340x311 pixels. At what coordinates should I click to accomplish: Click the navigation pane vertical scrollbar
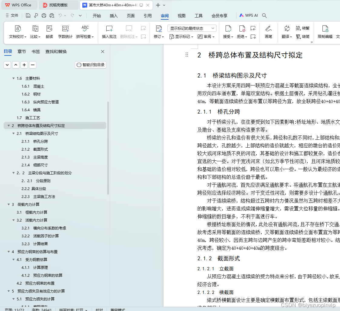click(x=108, y=148)
